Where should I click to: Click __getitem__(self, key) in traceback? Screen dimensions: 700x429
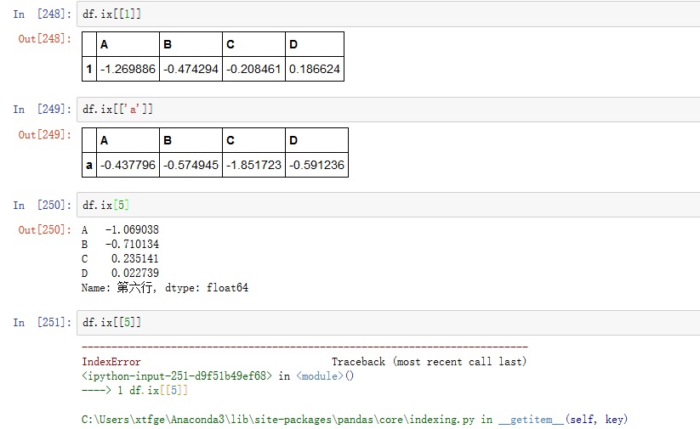[x=563, y=420]
